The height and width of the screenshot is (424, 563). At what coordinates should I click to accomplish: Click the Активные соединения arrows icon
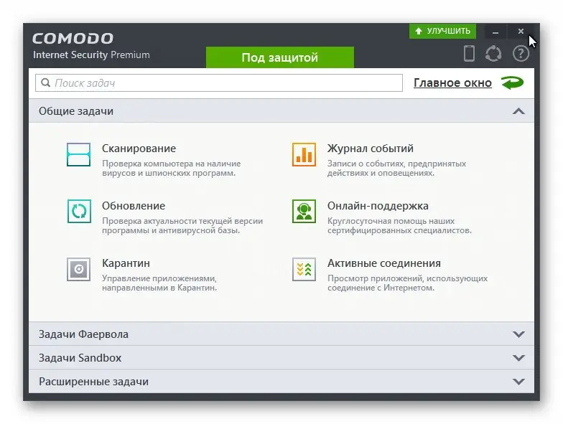pos(304,269)
